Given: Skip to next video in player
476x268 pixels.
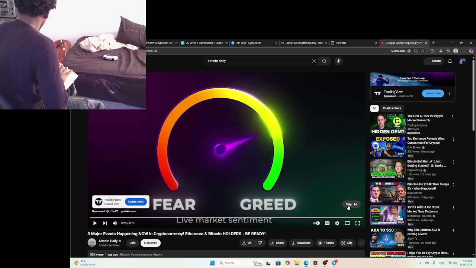Looking at the screenshot, I should tap(105, 223).
